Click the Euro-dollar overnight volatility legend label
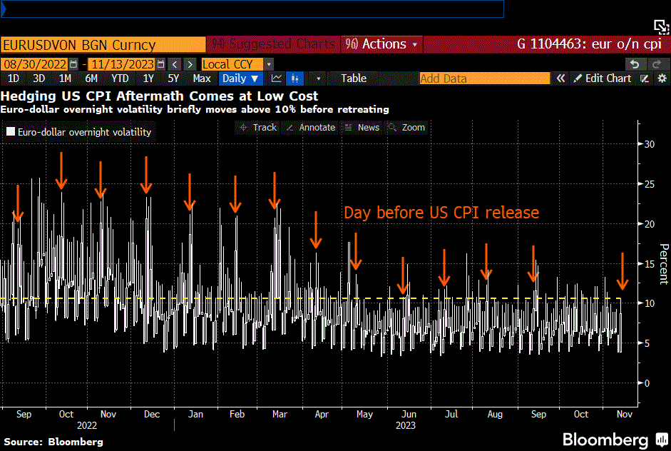671x451 pixels. coord(84,132)
